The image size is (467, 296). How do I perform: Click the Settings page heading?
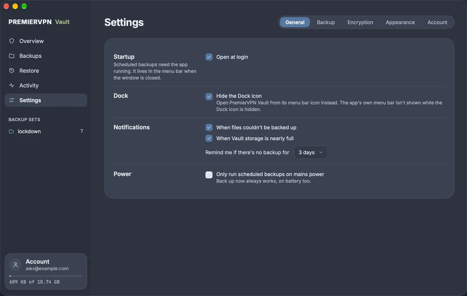(124, 22)
